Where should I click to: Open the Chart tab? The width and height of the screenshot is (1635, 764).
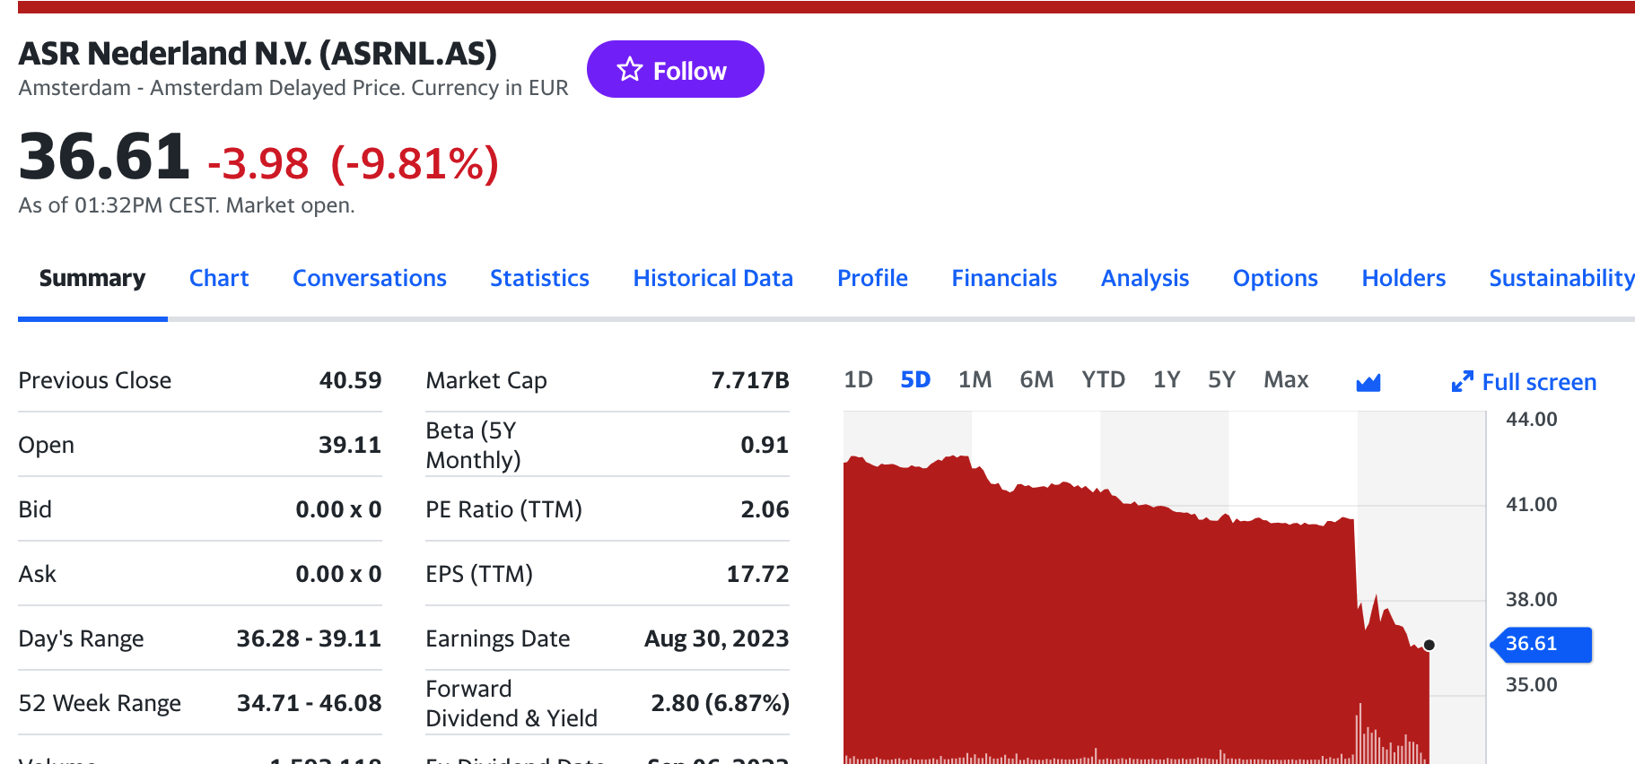coord(219,279)
